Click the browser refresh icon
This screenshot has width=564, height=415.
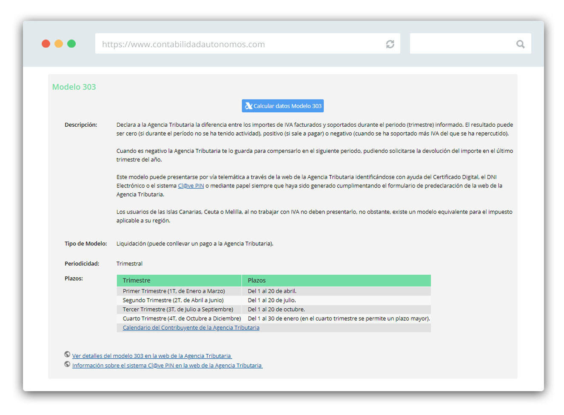click(390, 44)
